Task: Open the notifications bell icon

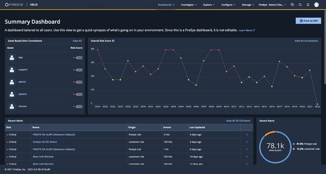Action: coord(308,5)
